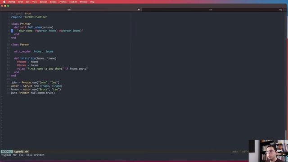Click the '@fname = fname' assignment line
The height and width of the screenshot is (162, 288).
click(28, 62)
